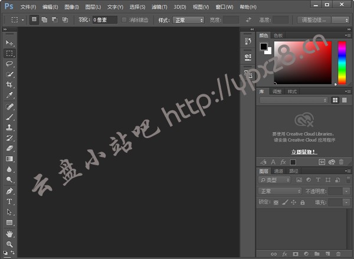The height and width of the screenshot is (259, 354).
Task: Select the Hand tool
Action: [9, 234]
